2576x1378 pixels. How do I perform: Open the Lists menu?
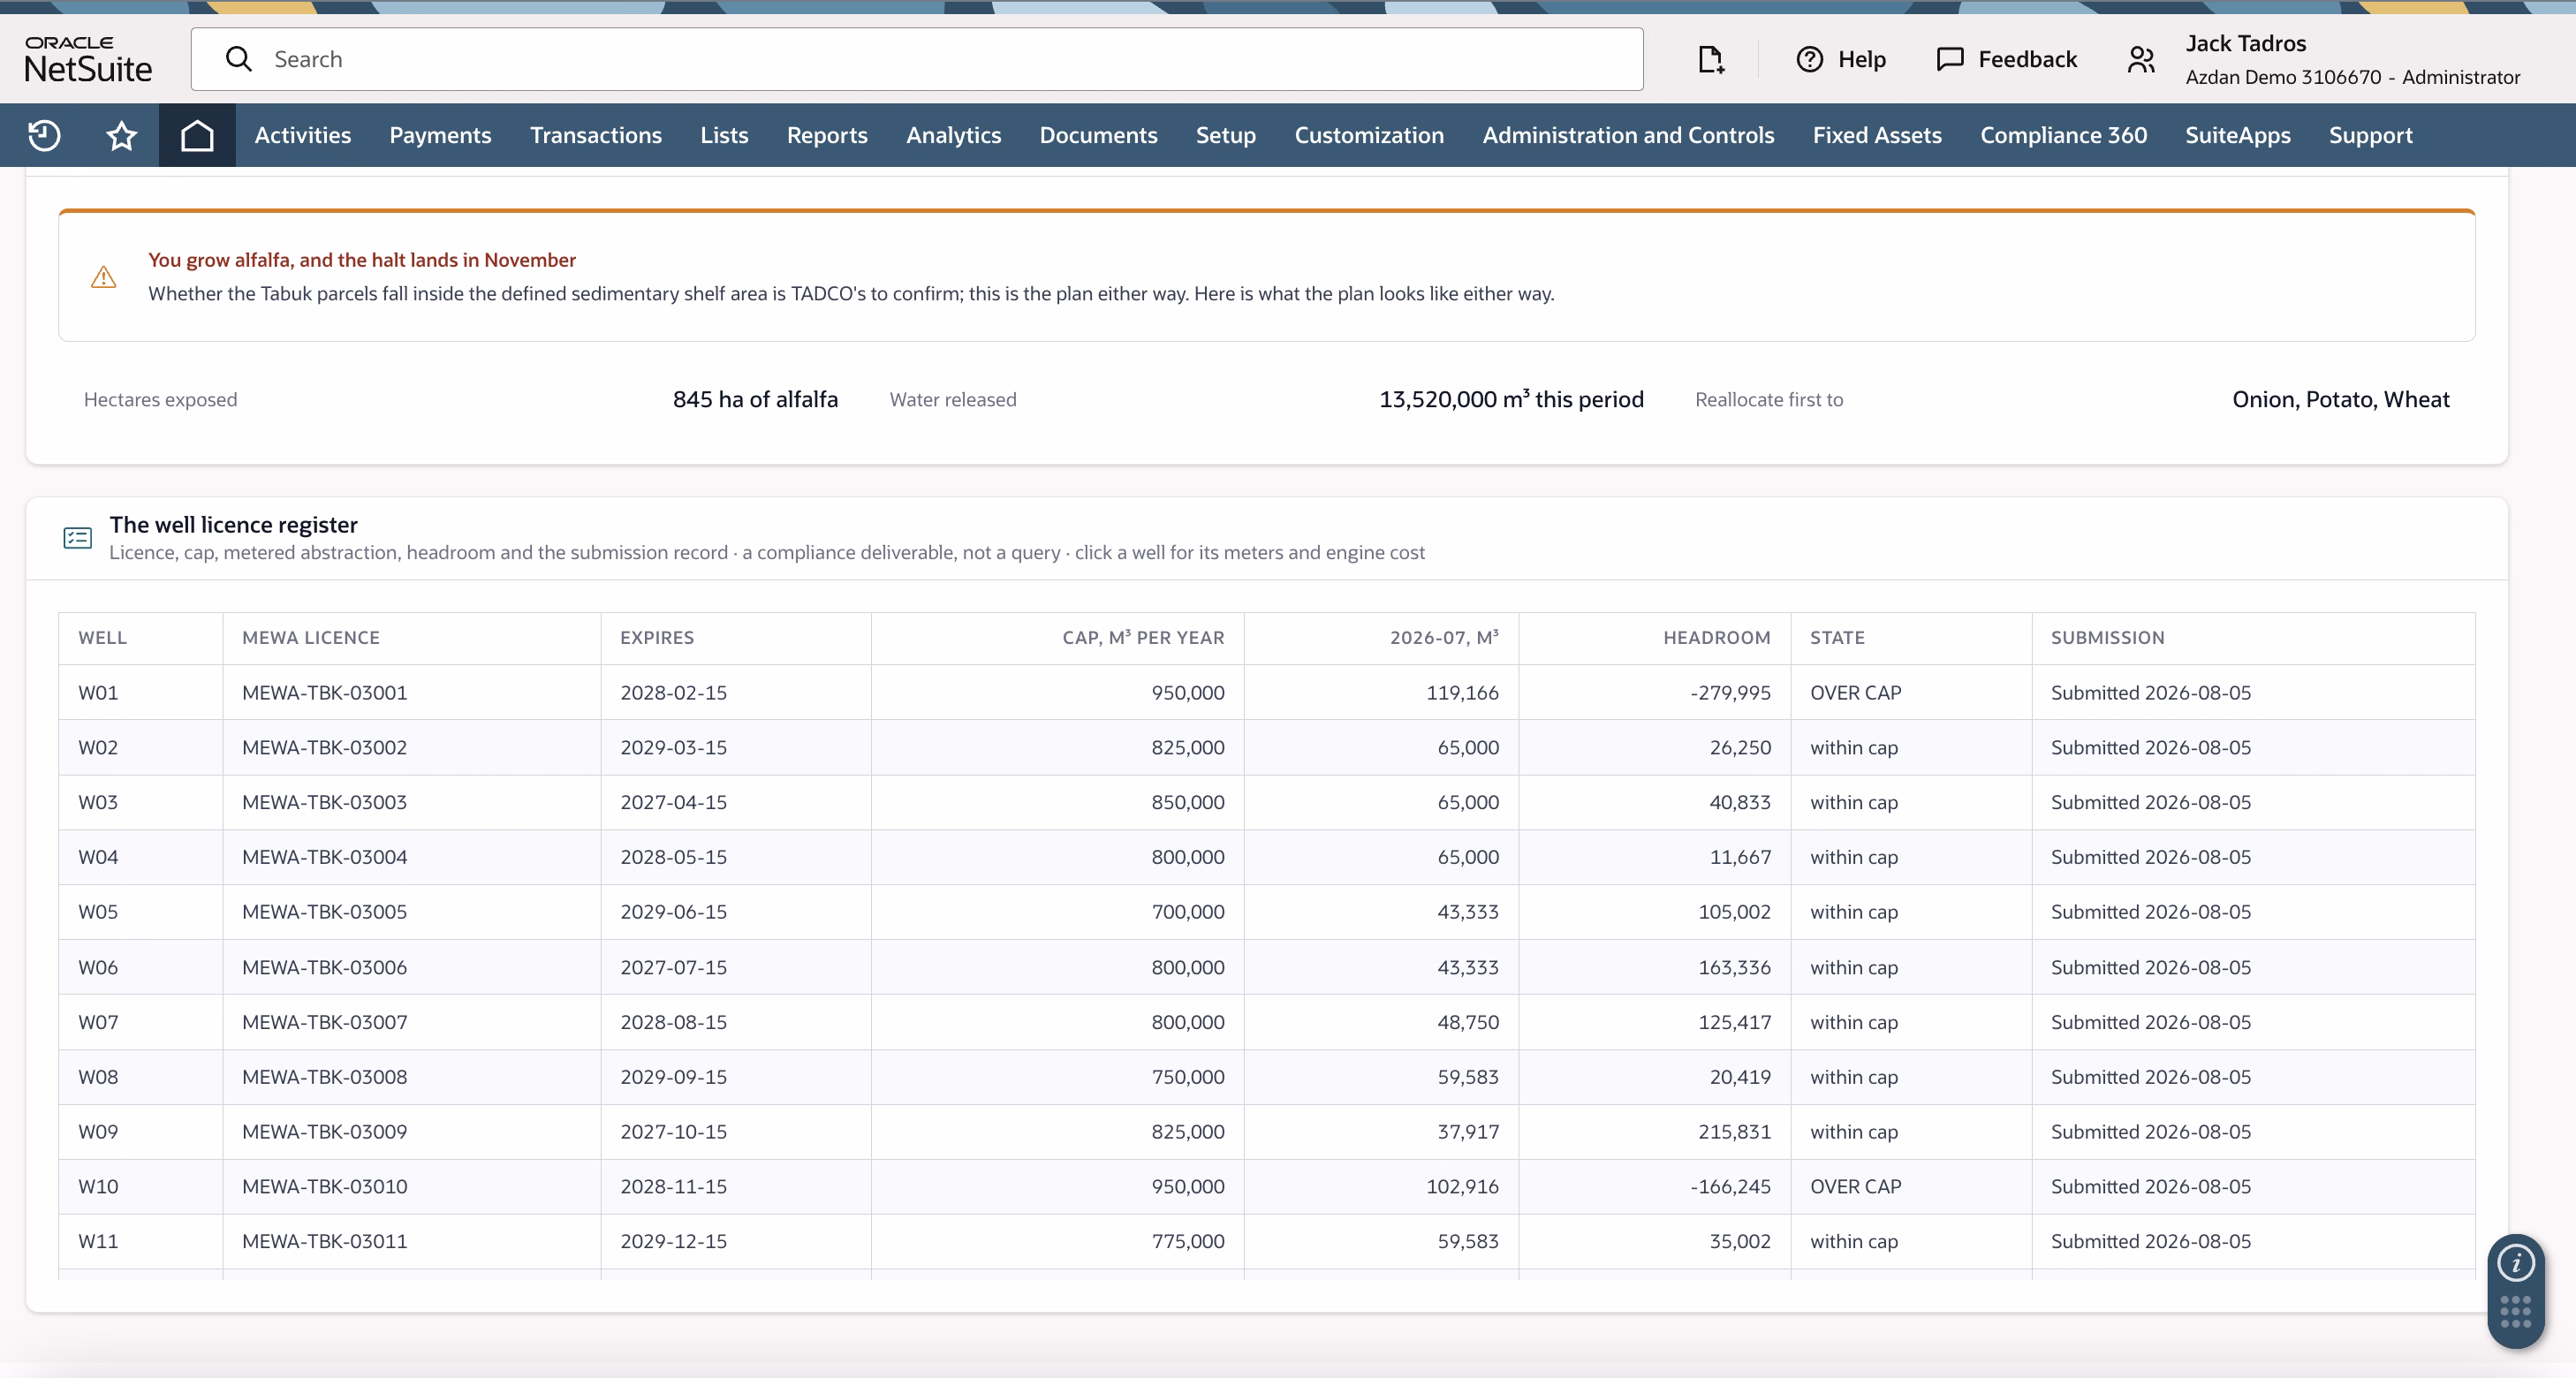click(724, 135)
